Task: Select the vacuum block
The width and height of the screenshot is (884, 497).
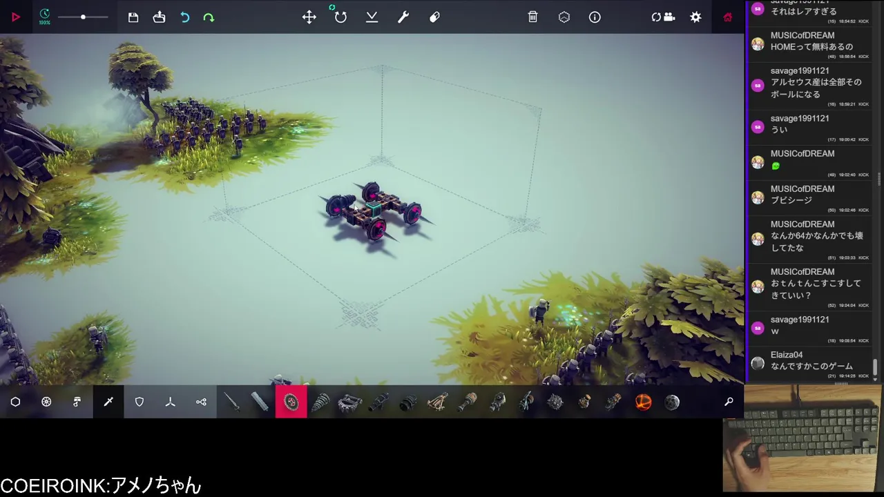Action: 497,402
